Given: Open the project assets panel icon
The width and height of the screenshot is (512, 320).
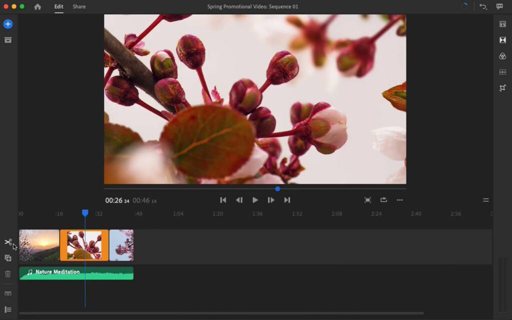Looking at the screenshot, I should point(8,40).
